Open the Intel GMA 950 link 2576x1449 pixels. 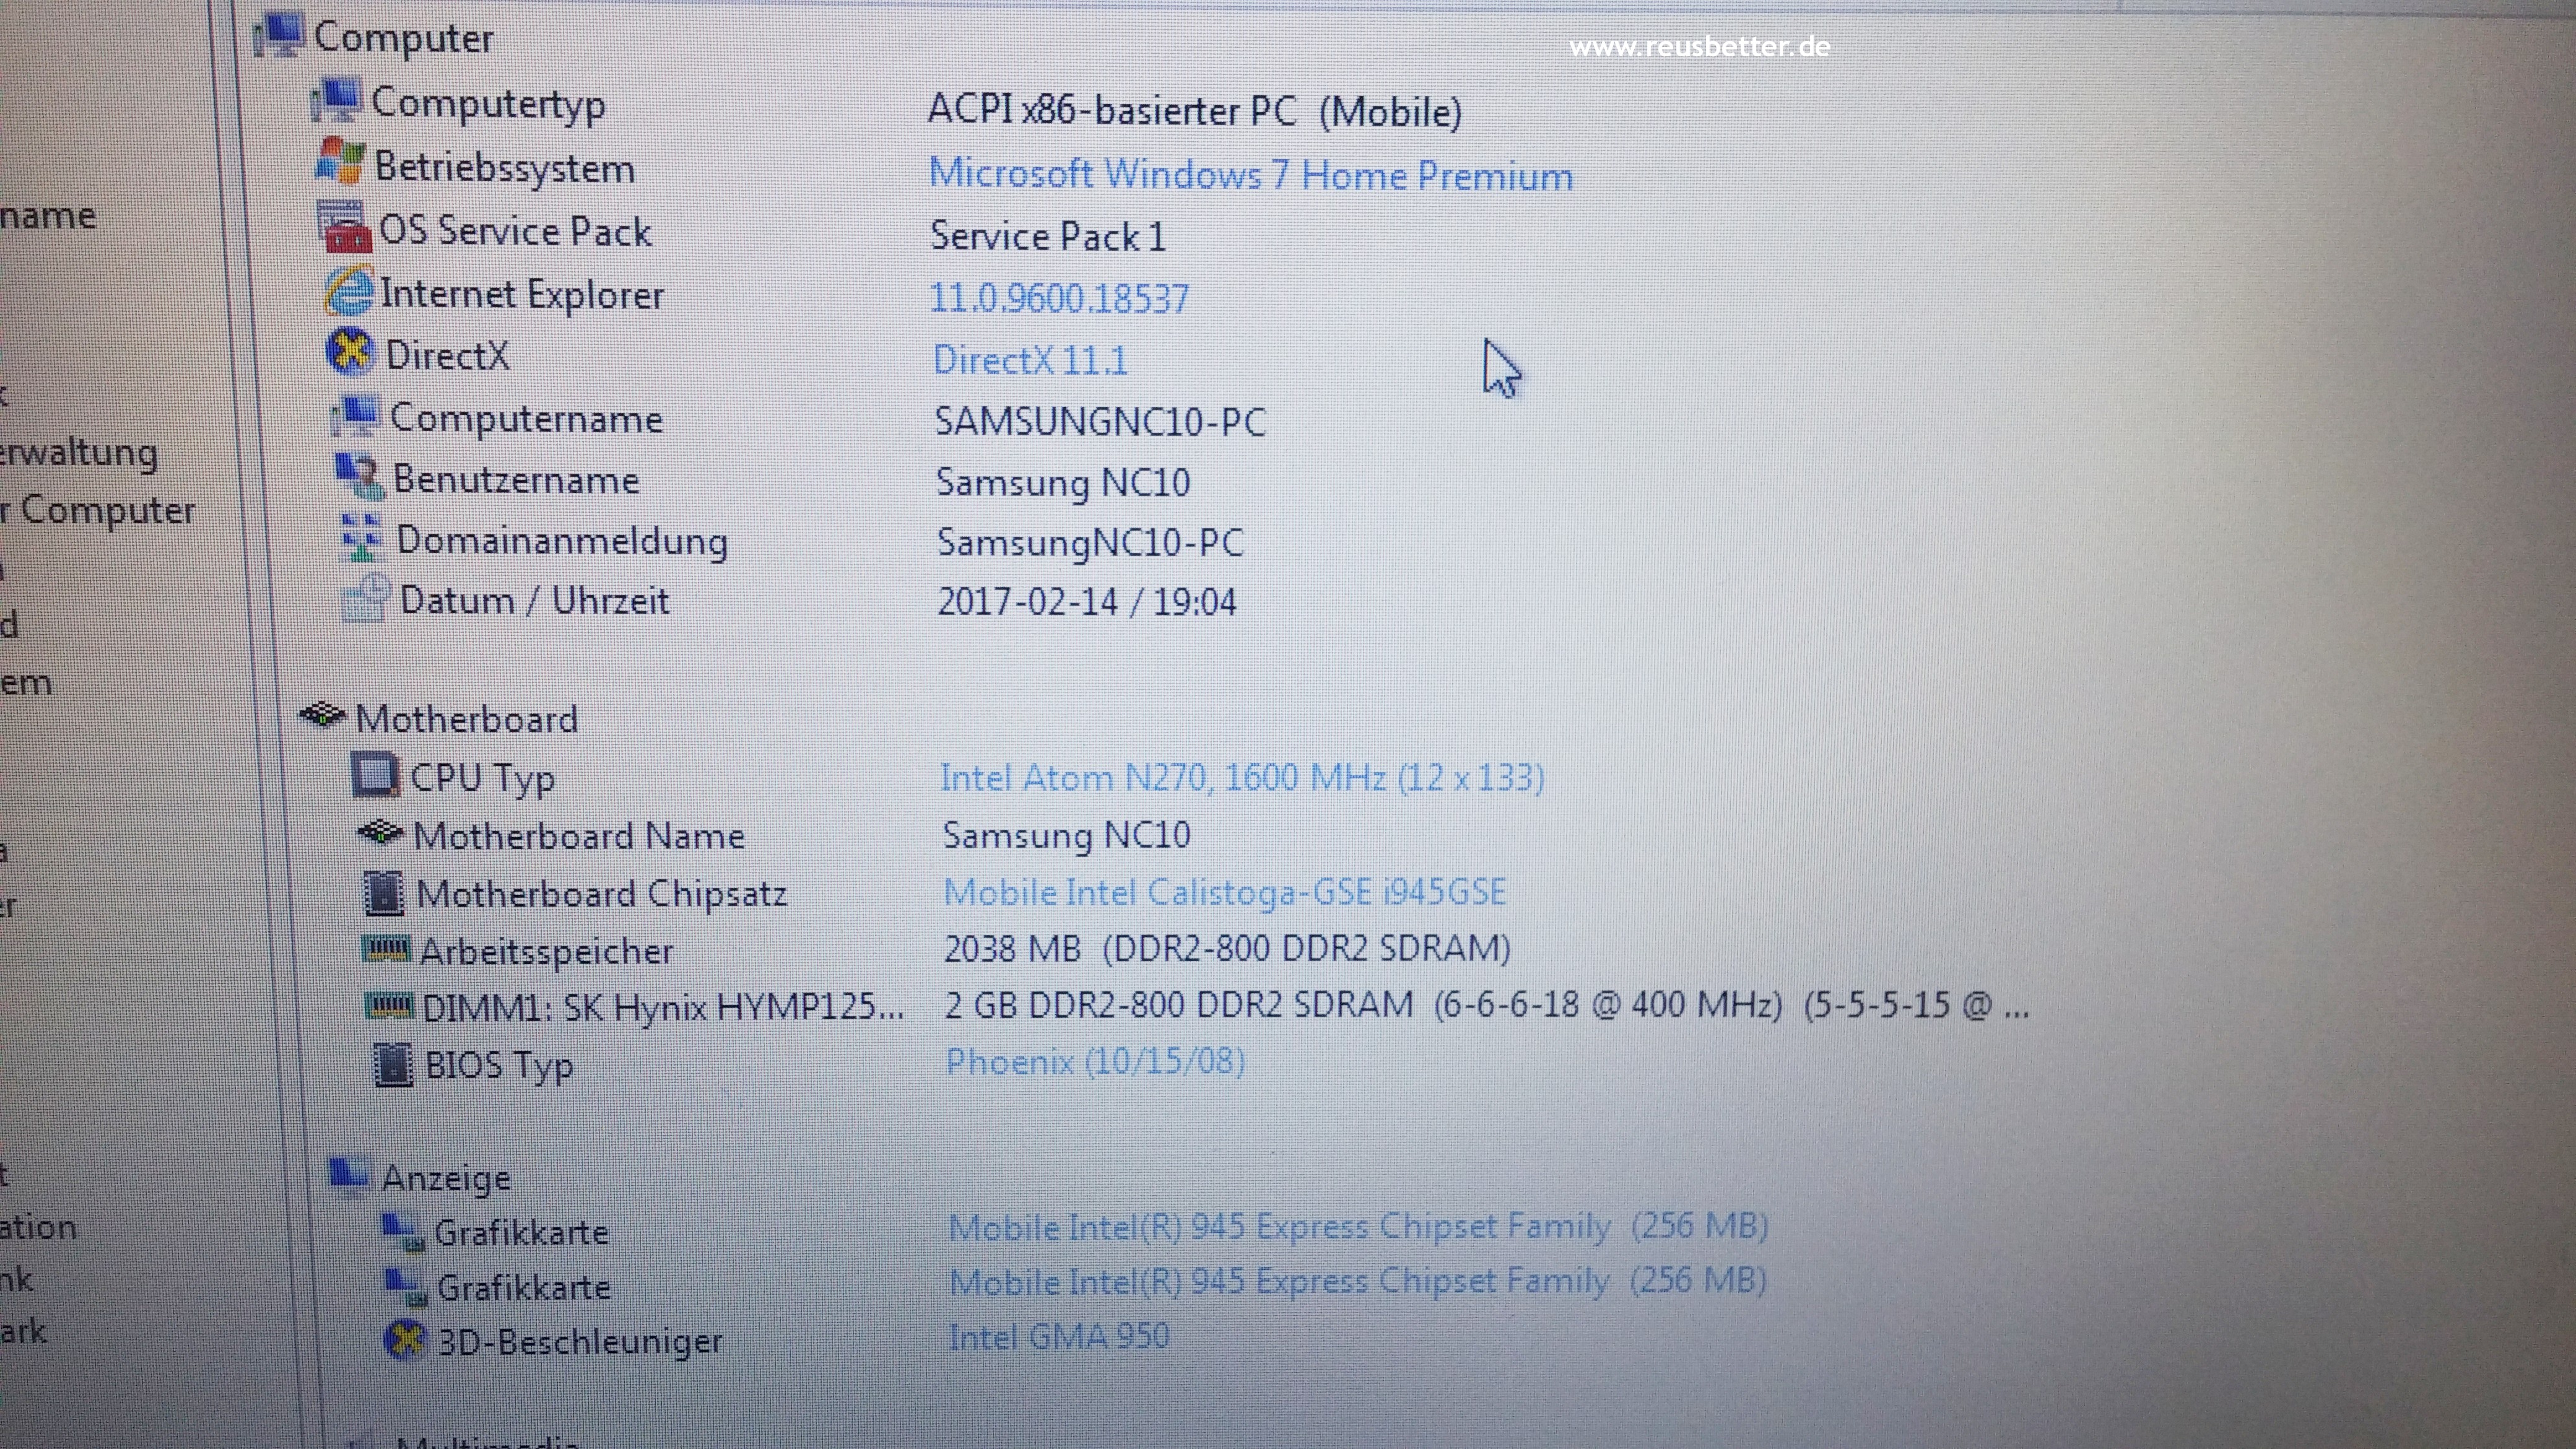pos(1059,1336)
